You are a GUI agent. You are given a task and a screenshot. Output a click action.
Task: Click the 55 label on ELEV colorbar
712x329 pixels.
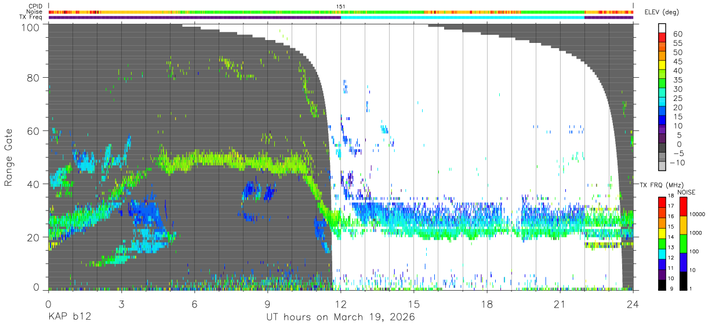(677, 44)
